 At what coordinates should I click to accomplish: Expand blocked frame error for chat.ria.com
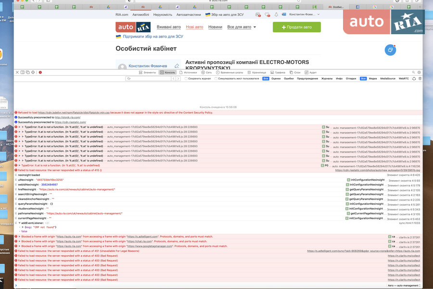click(x=20, y=241)
